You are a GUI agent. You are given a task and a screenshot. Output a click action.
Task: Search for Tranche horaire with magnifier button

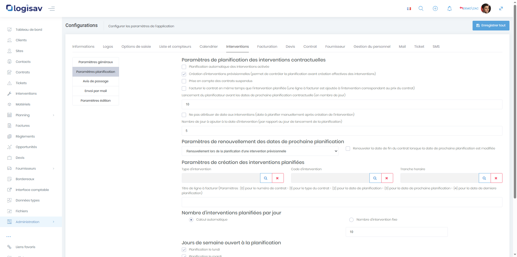(x=484, y=178)
